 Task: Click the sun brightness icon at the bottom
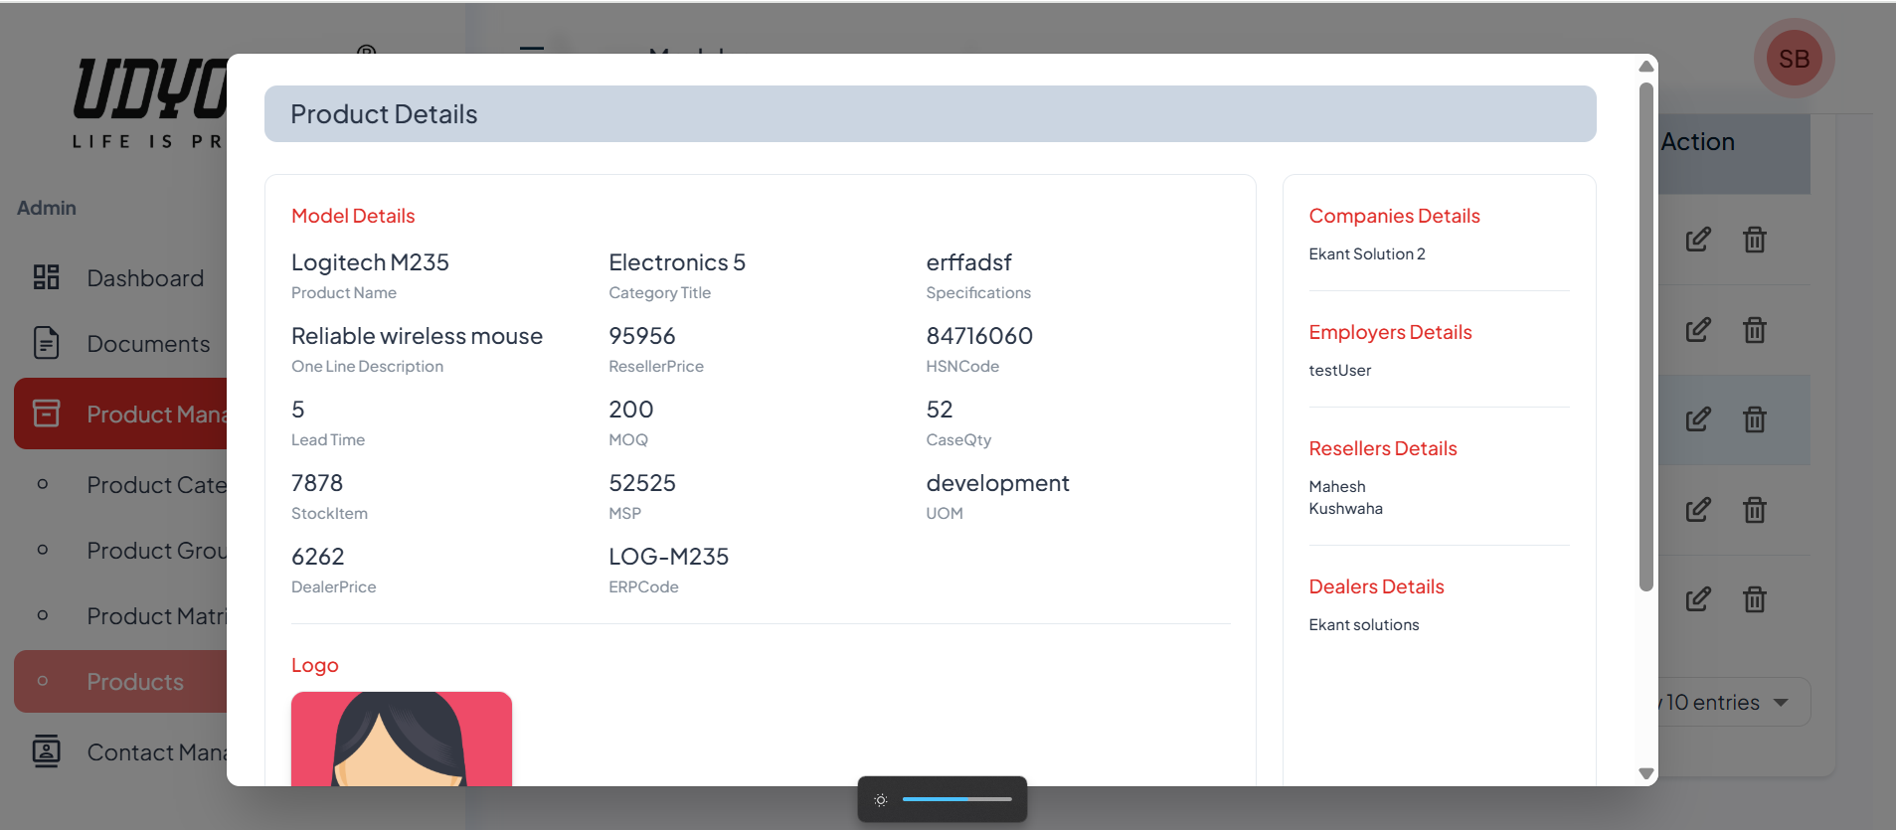[881, 800]
